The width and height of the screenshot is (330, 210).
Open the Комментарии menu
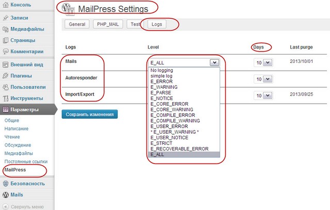click(27, 52)
